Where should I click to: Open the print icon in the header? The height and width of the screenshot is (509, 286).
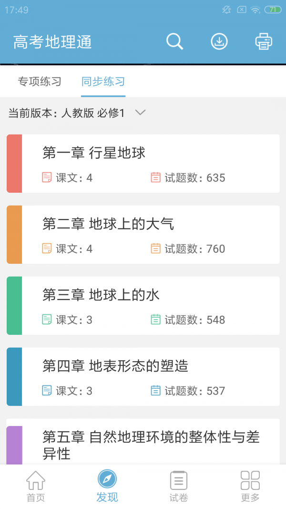263,42
